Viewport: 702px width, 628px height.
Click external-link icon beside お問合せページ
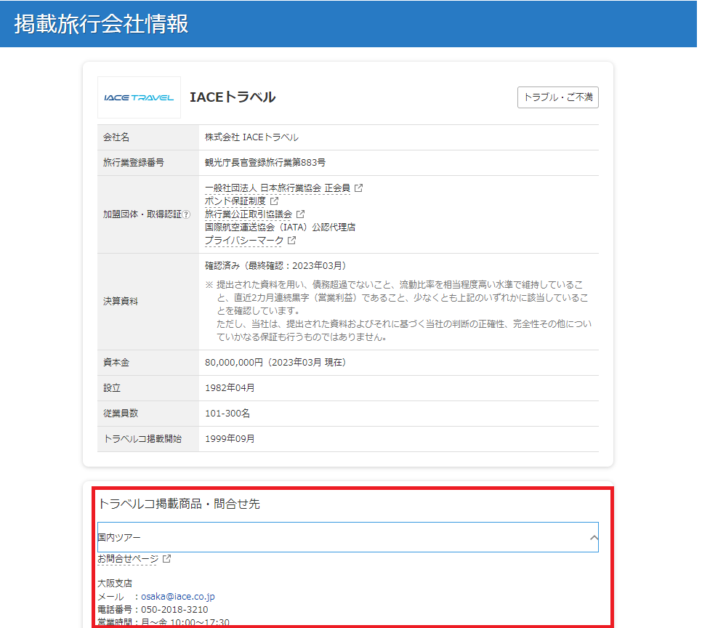pyautogui.click(x=166, y=559)
